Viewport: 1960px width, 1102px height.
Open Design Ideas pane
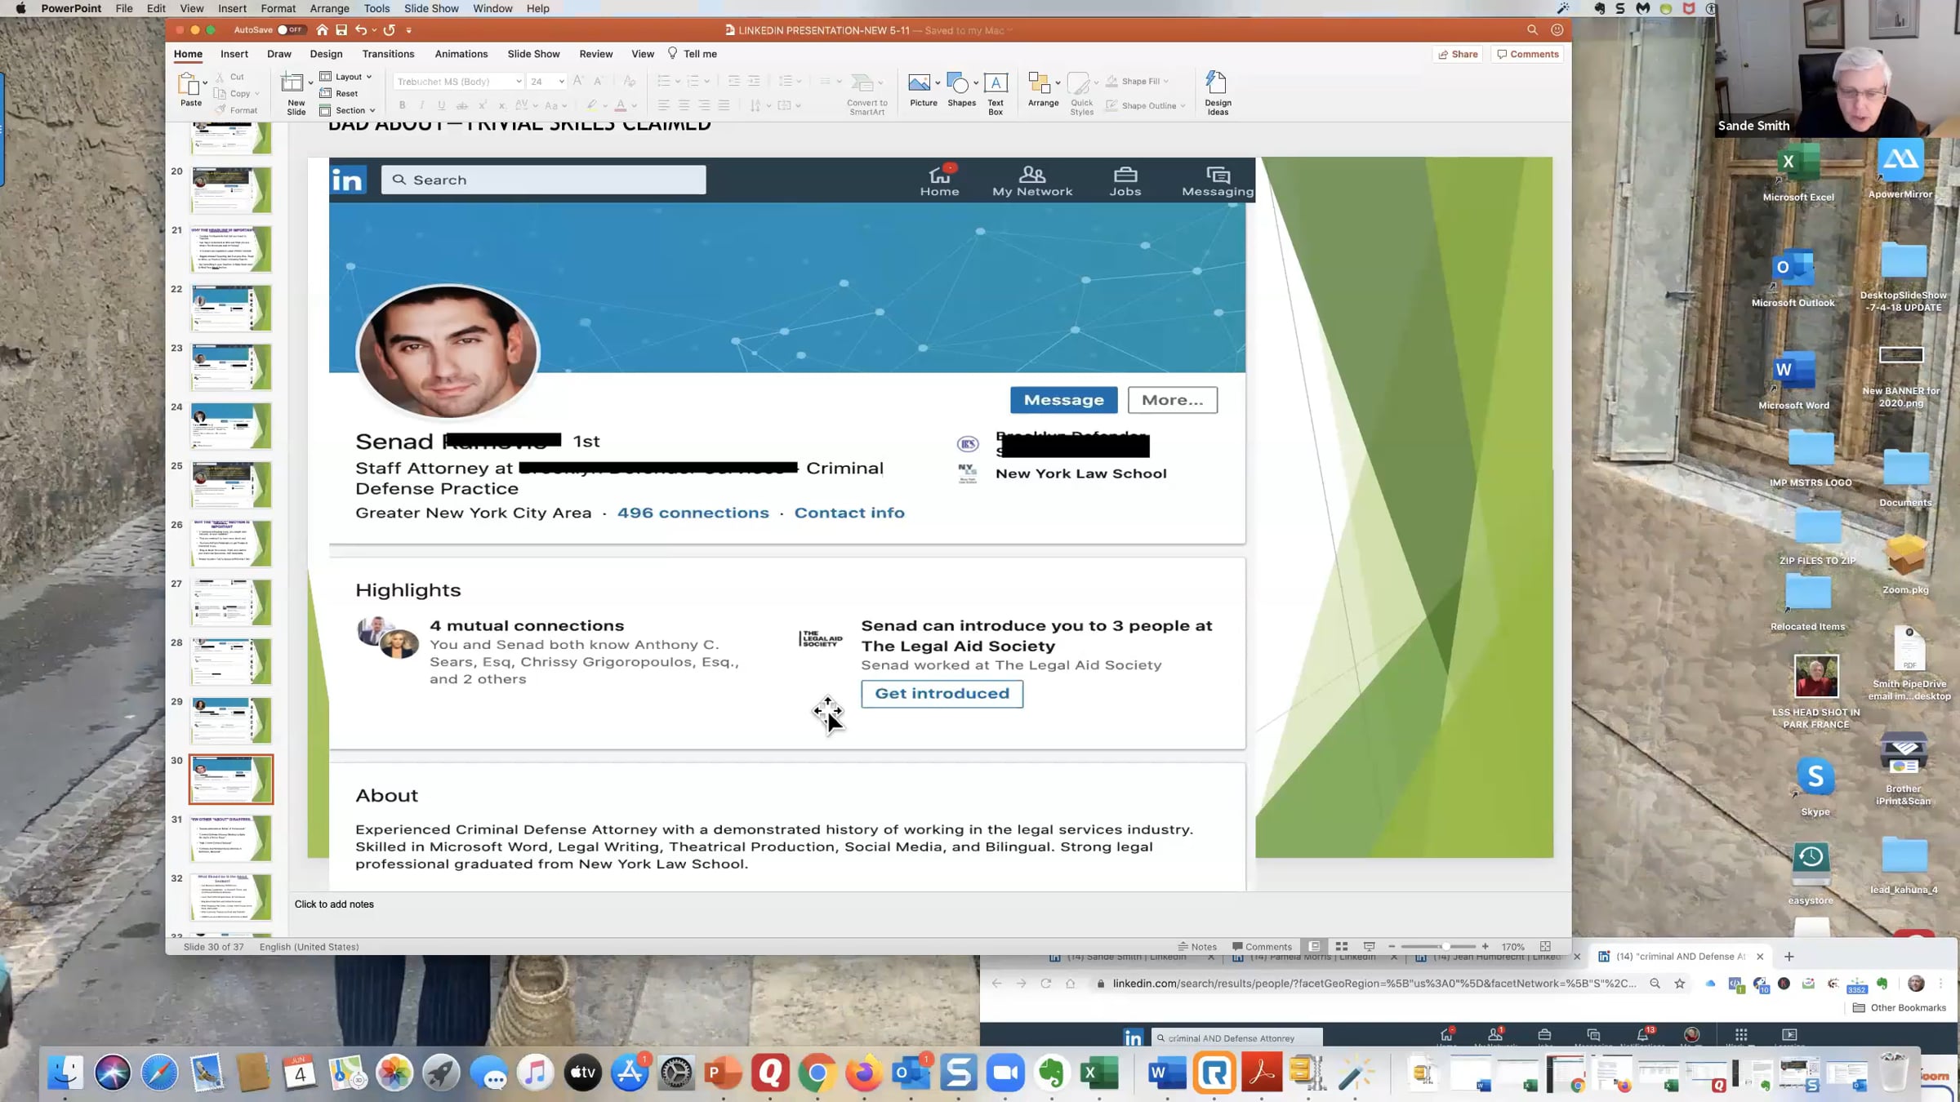point(1217,93)
